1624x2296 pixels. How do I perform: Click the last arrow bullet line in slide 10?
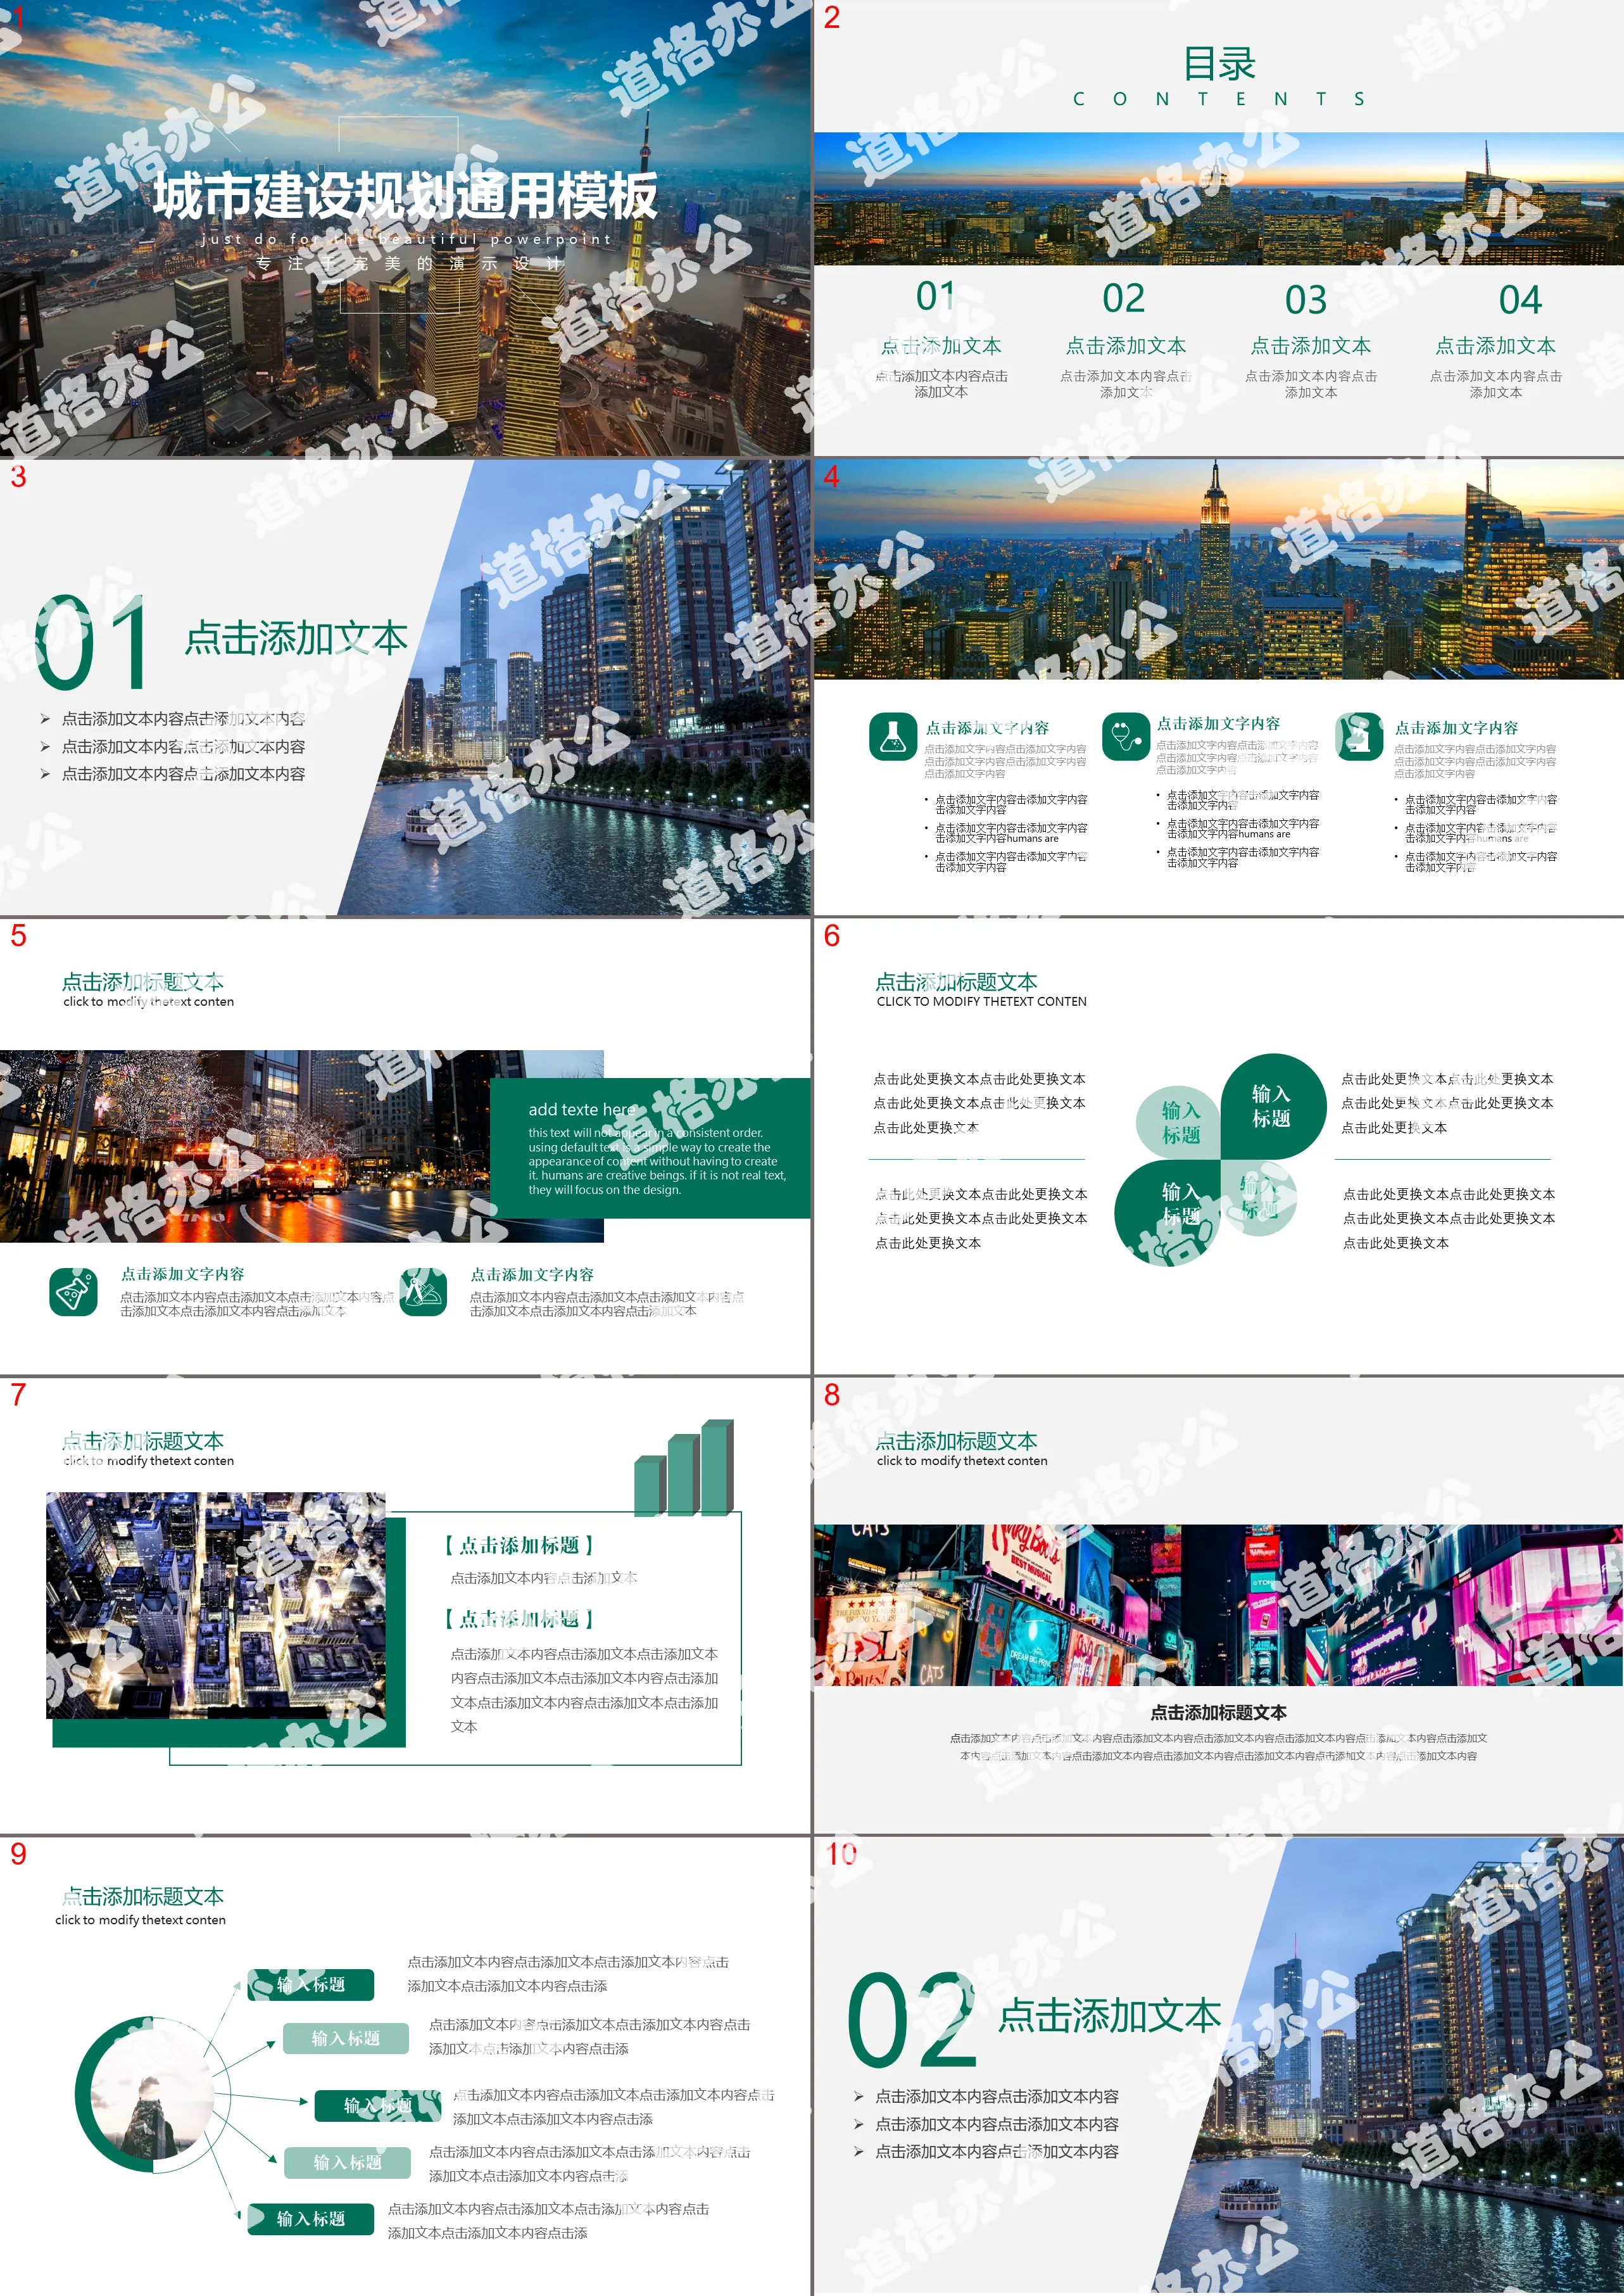[987, 2151]
